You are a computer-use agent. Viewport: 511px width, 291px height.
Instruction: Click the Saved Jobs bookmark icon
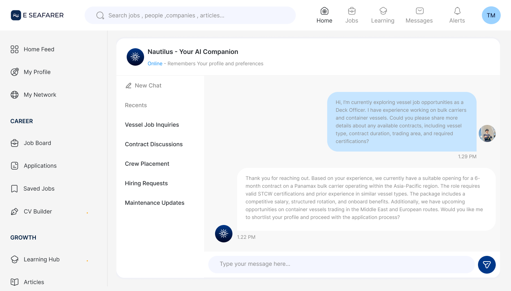click(15, 188)
